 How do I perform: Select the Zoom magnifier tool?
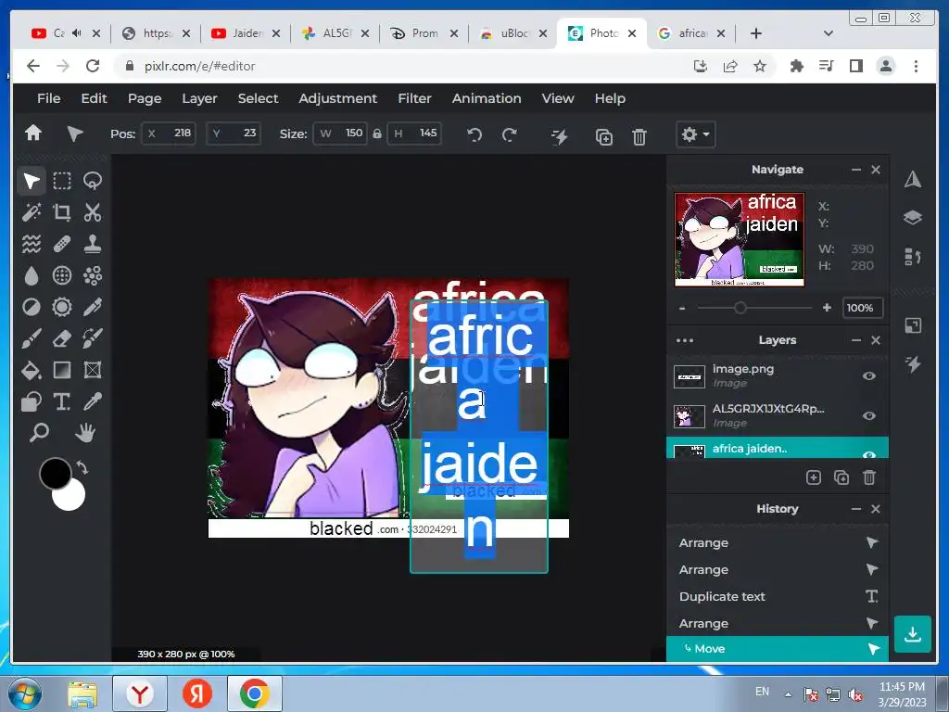[x=39, y=433]
